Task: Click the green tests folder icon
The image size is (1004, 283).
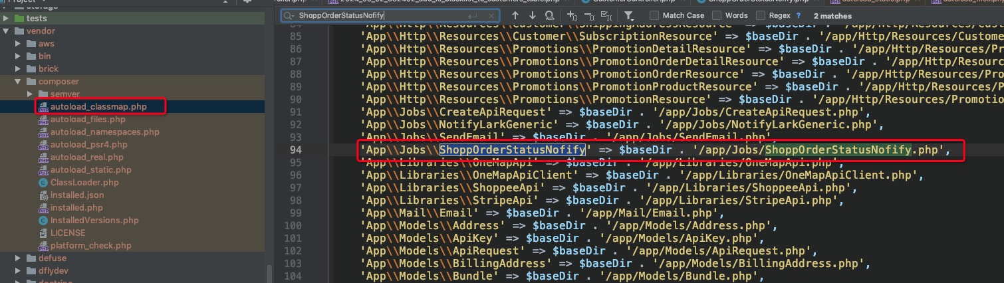Action: click(x=19, y=19)
